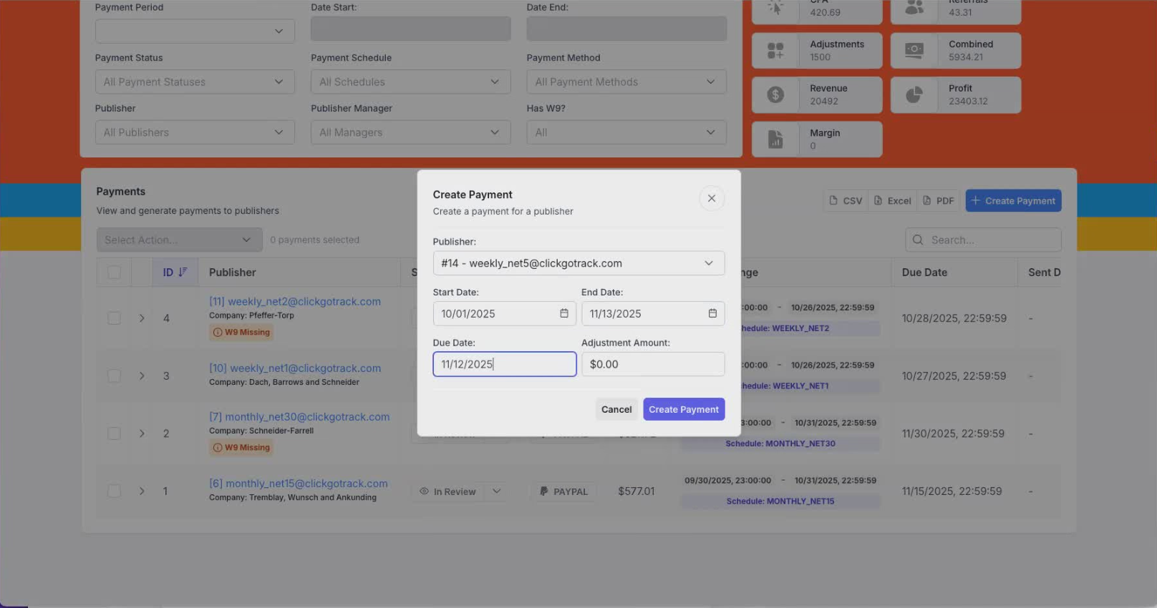This screenshot has height=608, width=1157.
Task: Expand the row details for payment 3
Action: coord(142,376)
